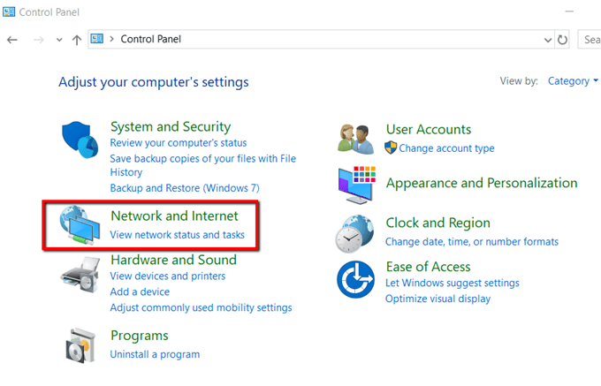The image size is (601, 386).
Task: Open View network status and tasks
Action: click(x=177, y=235)
